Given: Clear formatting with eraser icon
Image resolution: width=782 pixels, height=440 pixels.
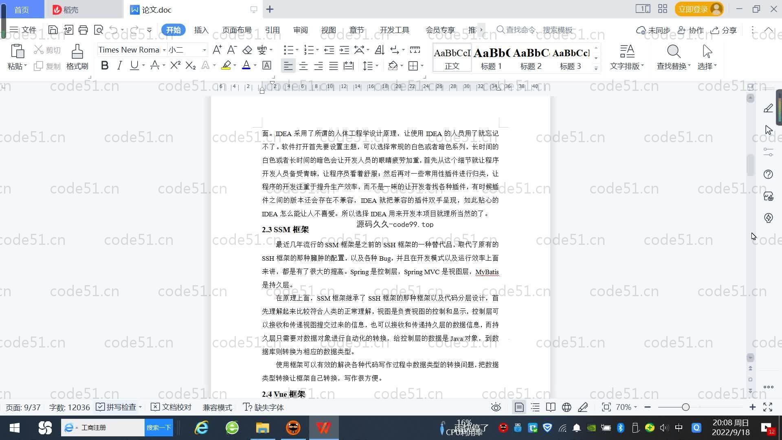Looking at the screenshot, I should tap(247, 50).
